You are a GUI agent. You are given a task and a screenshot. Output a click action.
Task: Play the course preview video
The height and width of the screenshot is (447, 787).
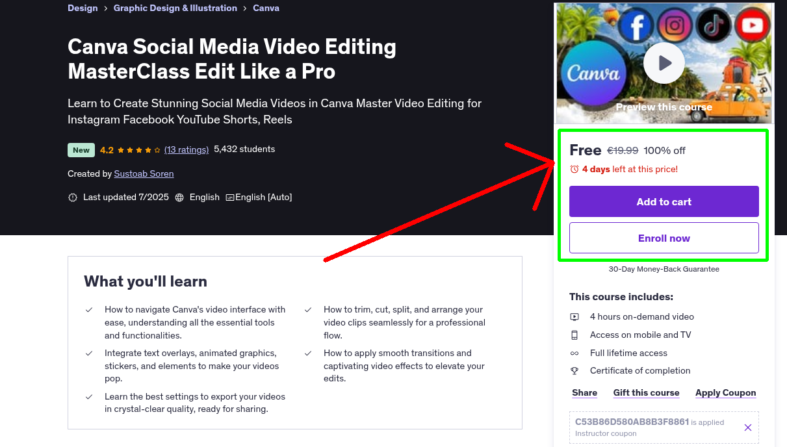point(664,63)
